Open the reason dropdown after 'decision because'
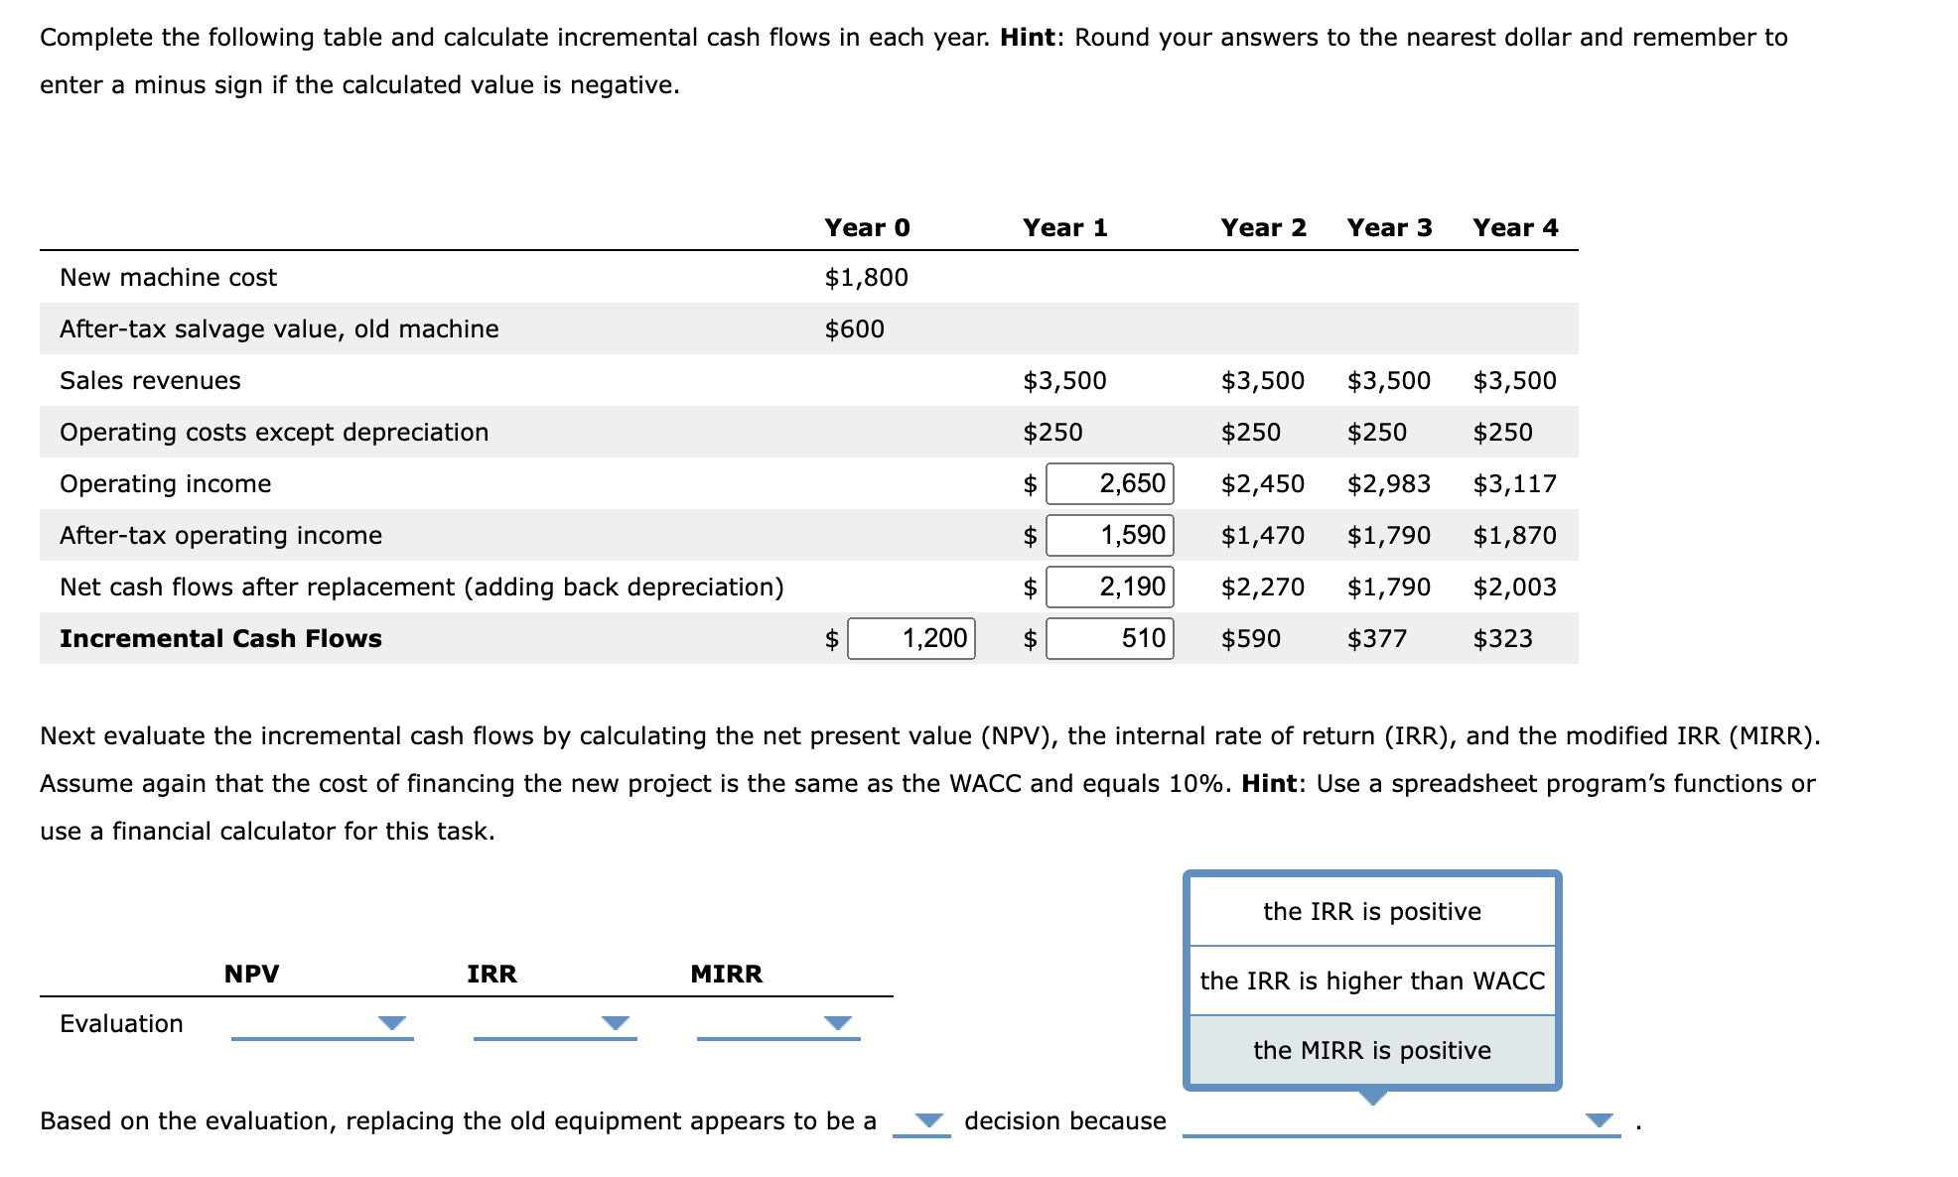Image resolution: width=1958 pixels, height=1177 pixels. [x=1400, y=1121]
